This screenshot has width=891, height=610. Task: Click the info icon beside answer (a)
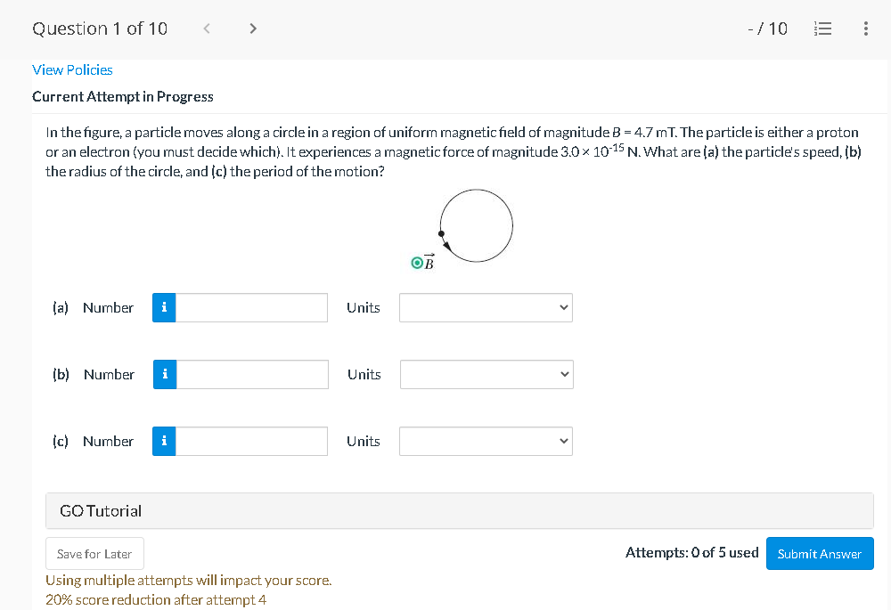click(164, 307)
